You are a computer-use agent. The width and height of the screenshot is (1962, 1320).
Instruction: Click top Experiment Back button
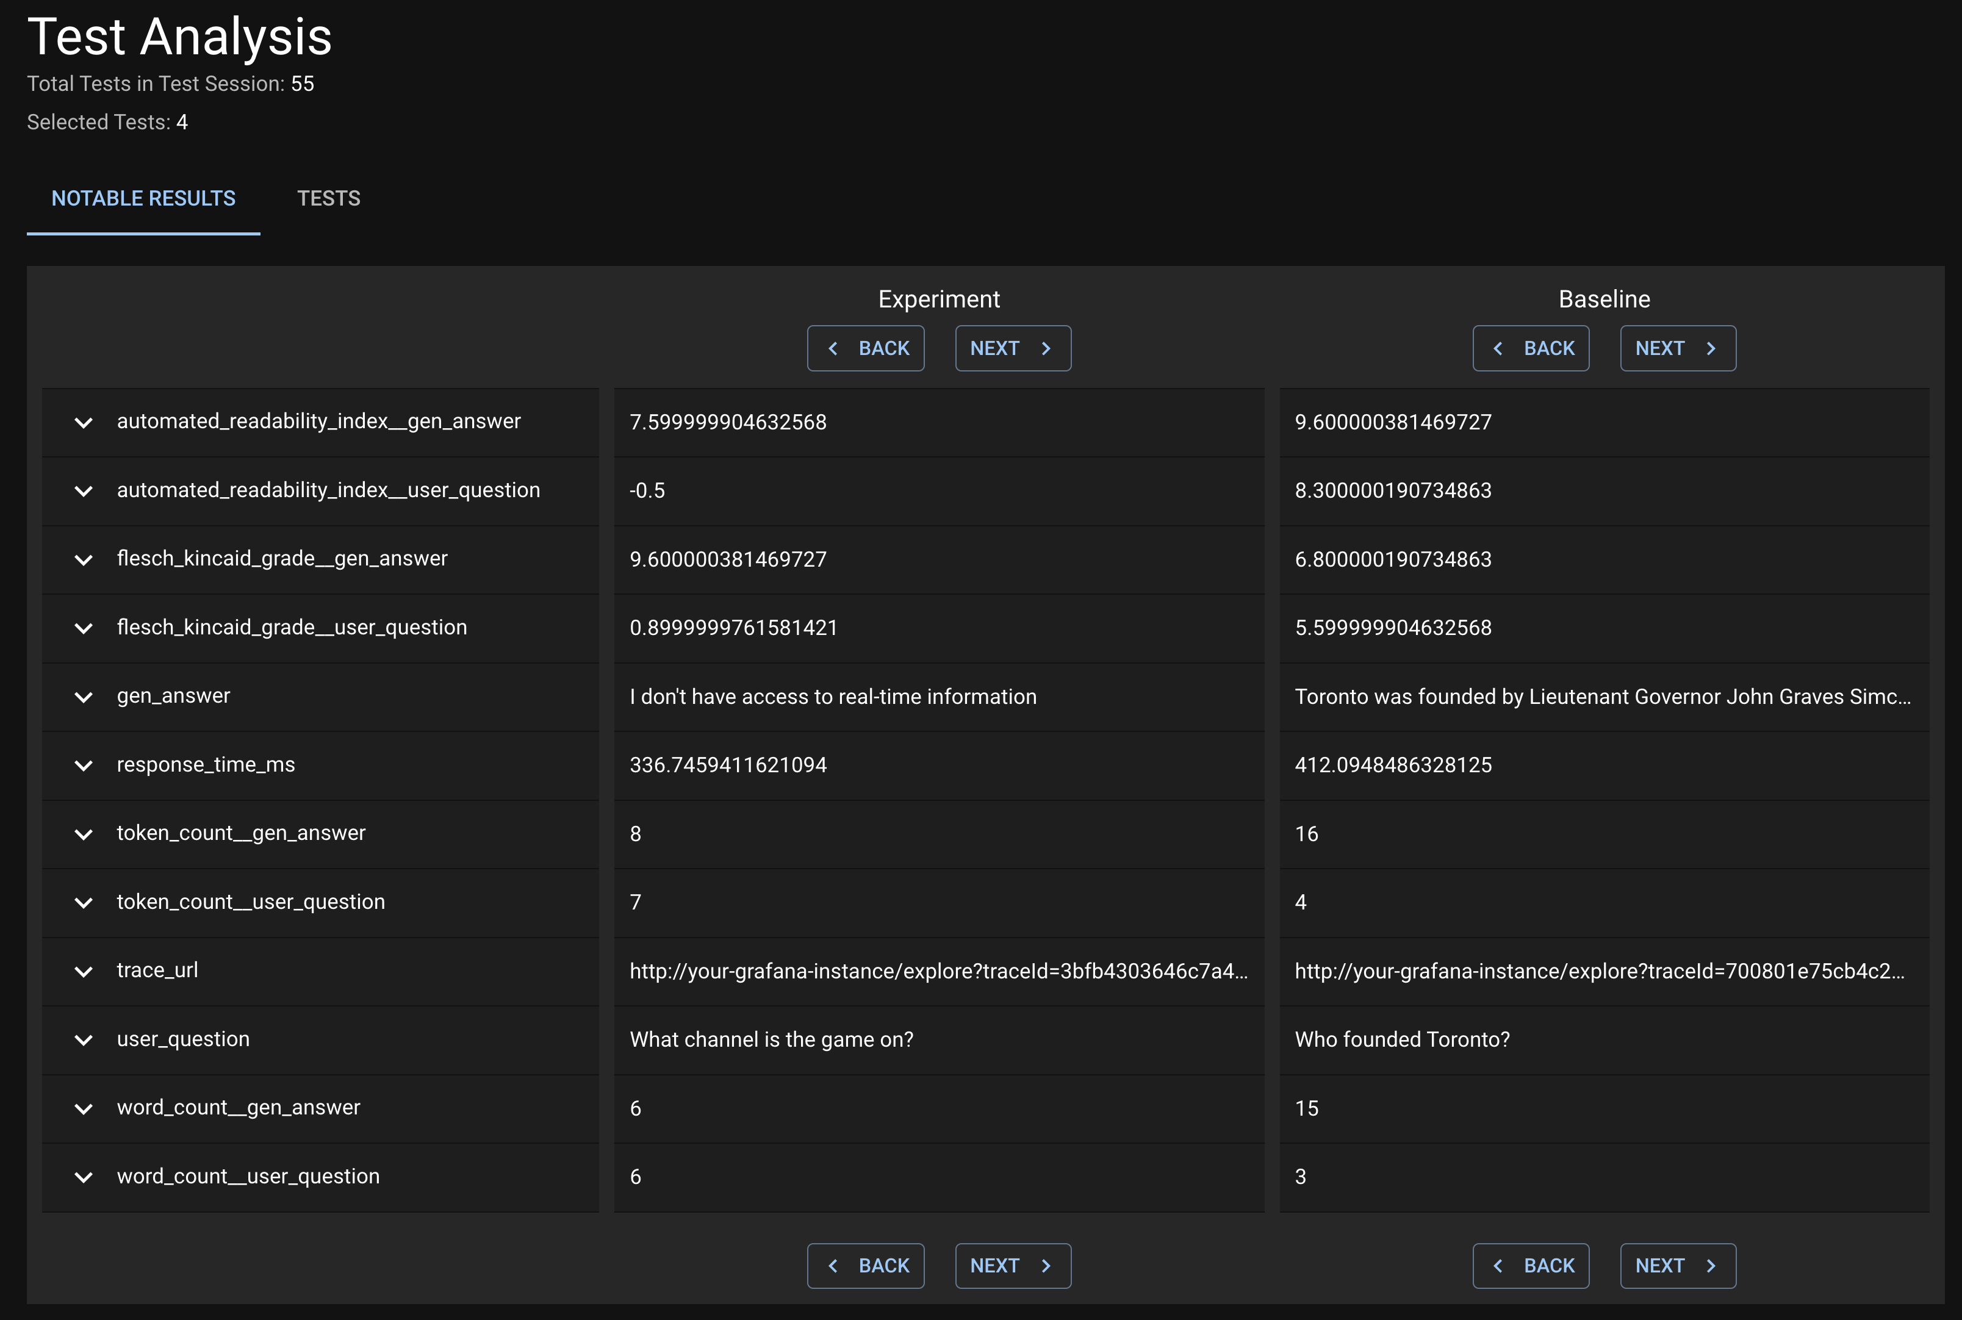[865, 348]
